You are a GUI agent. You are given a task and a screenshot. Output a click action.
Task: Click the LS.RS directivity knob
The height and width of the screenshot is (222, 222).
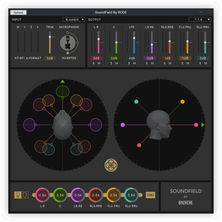tap(78, 195)
